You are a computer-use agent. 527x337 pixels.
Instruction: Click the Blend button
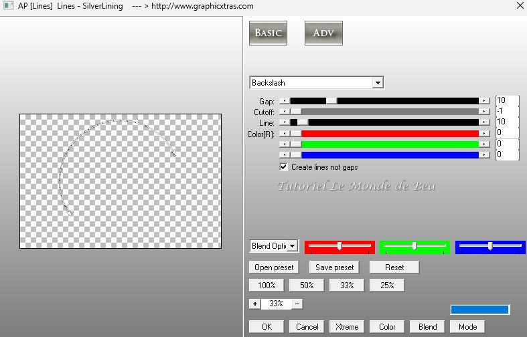(427, 326)
